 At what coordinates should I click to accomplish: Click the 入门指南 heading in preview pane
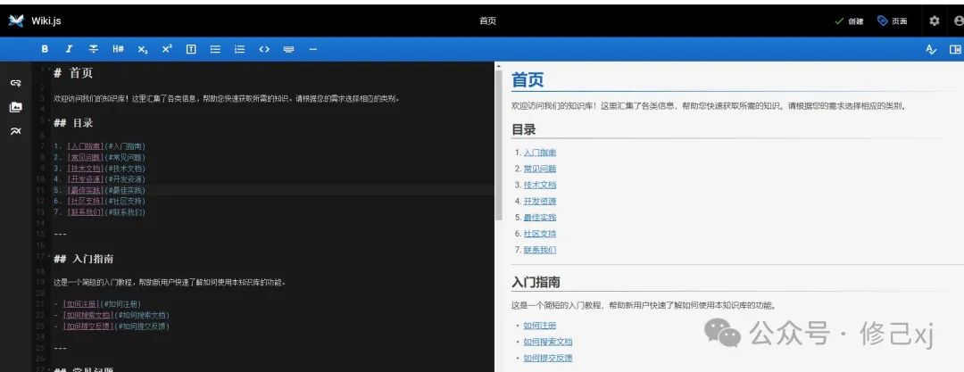(x=536, y=282)
